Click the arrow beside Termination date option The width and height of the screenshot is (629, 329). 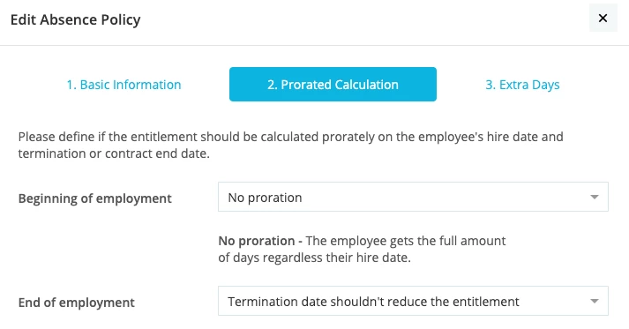[x=594, y=301]
